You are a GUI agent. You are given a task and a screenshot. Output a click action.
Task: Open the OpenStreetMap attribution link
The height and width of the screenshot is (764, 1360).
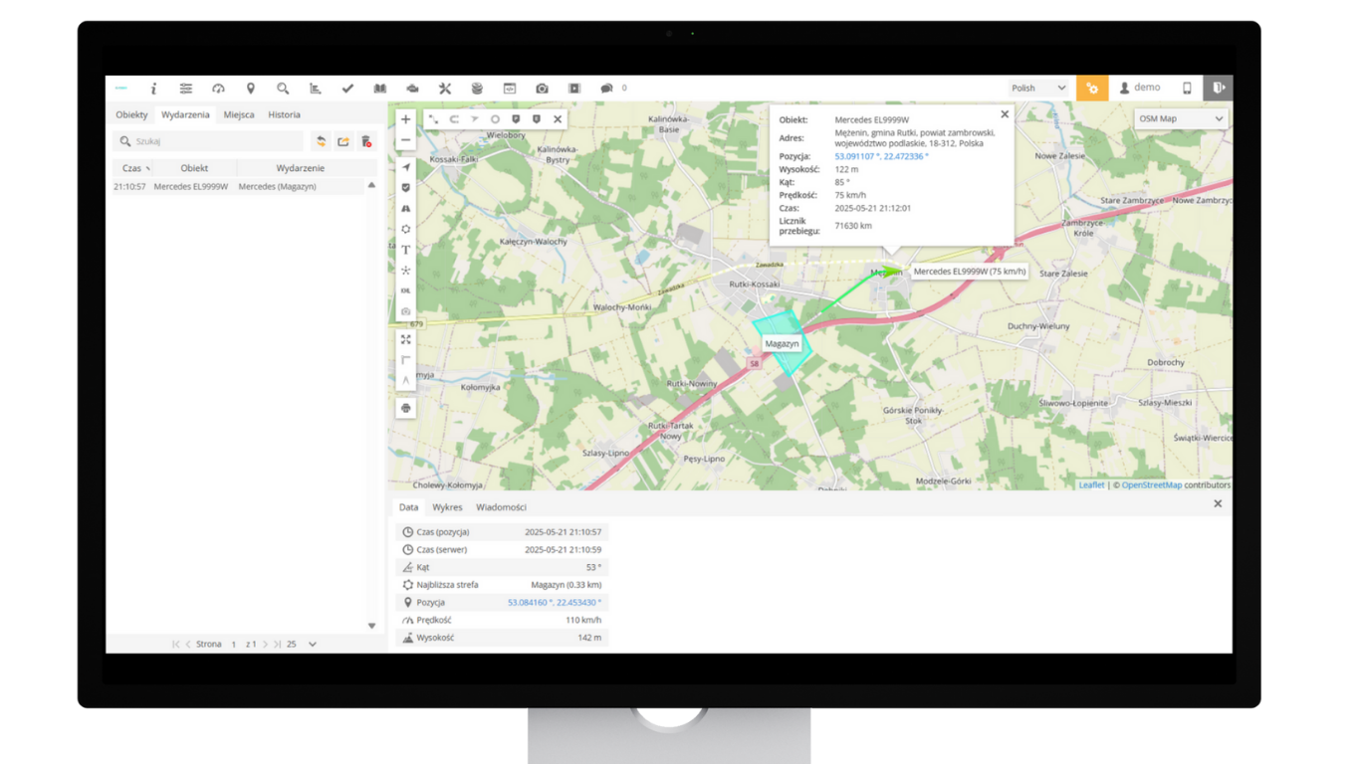1151,485
